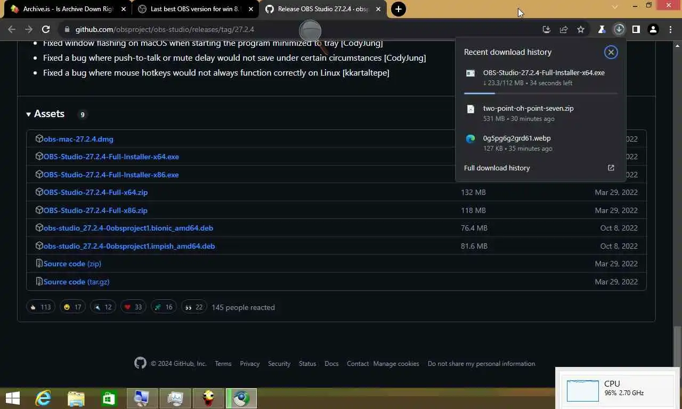React with hooray emoji (12)
The height and width of the screenshot is (409, 682).
click(103, 307)
